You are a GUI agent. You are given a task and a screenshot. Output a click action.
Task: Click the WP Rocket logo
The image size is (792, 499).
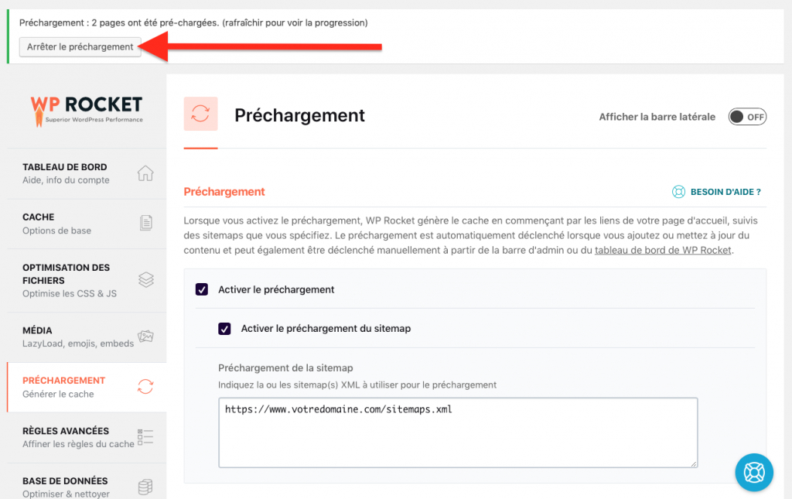pos(87,107)
